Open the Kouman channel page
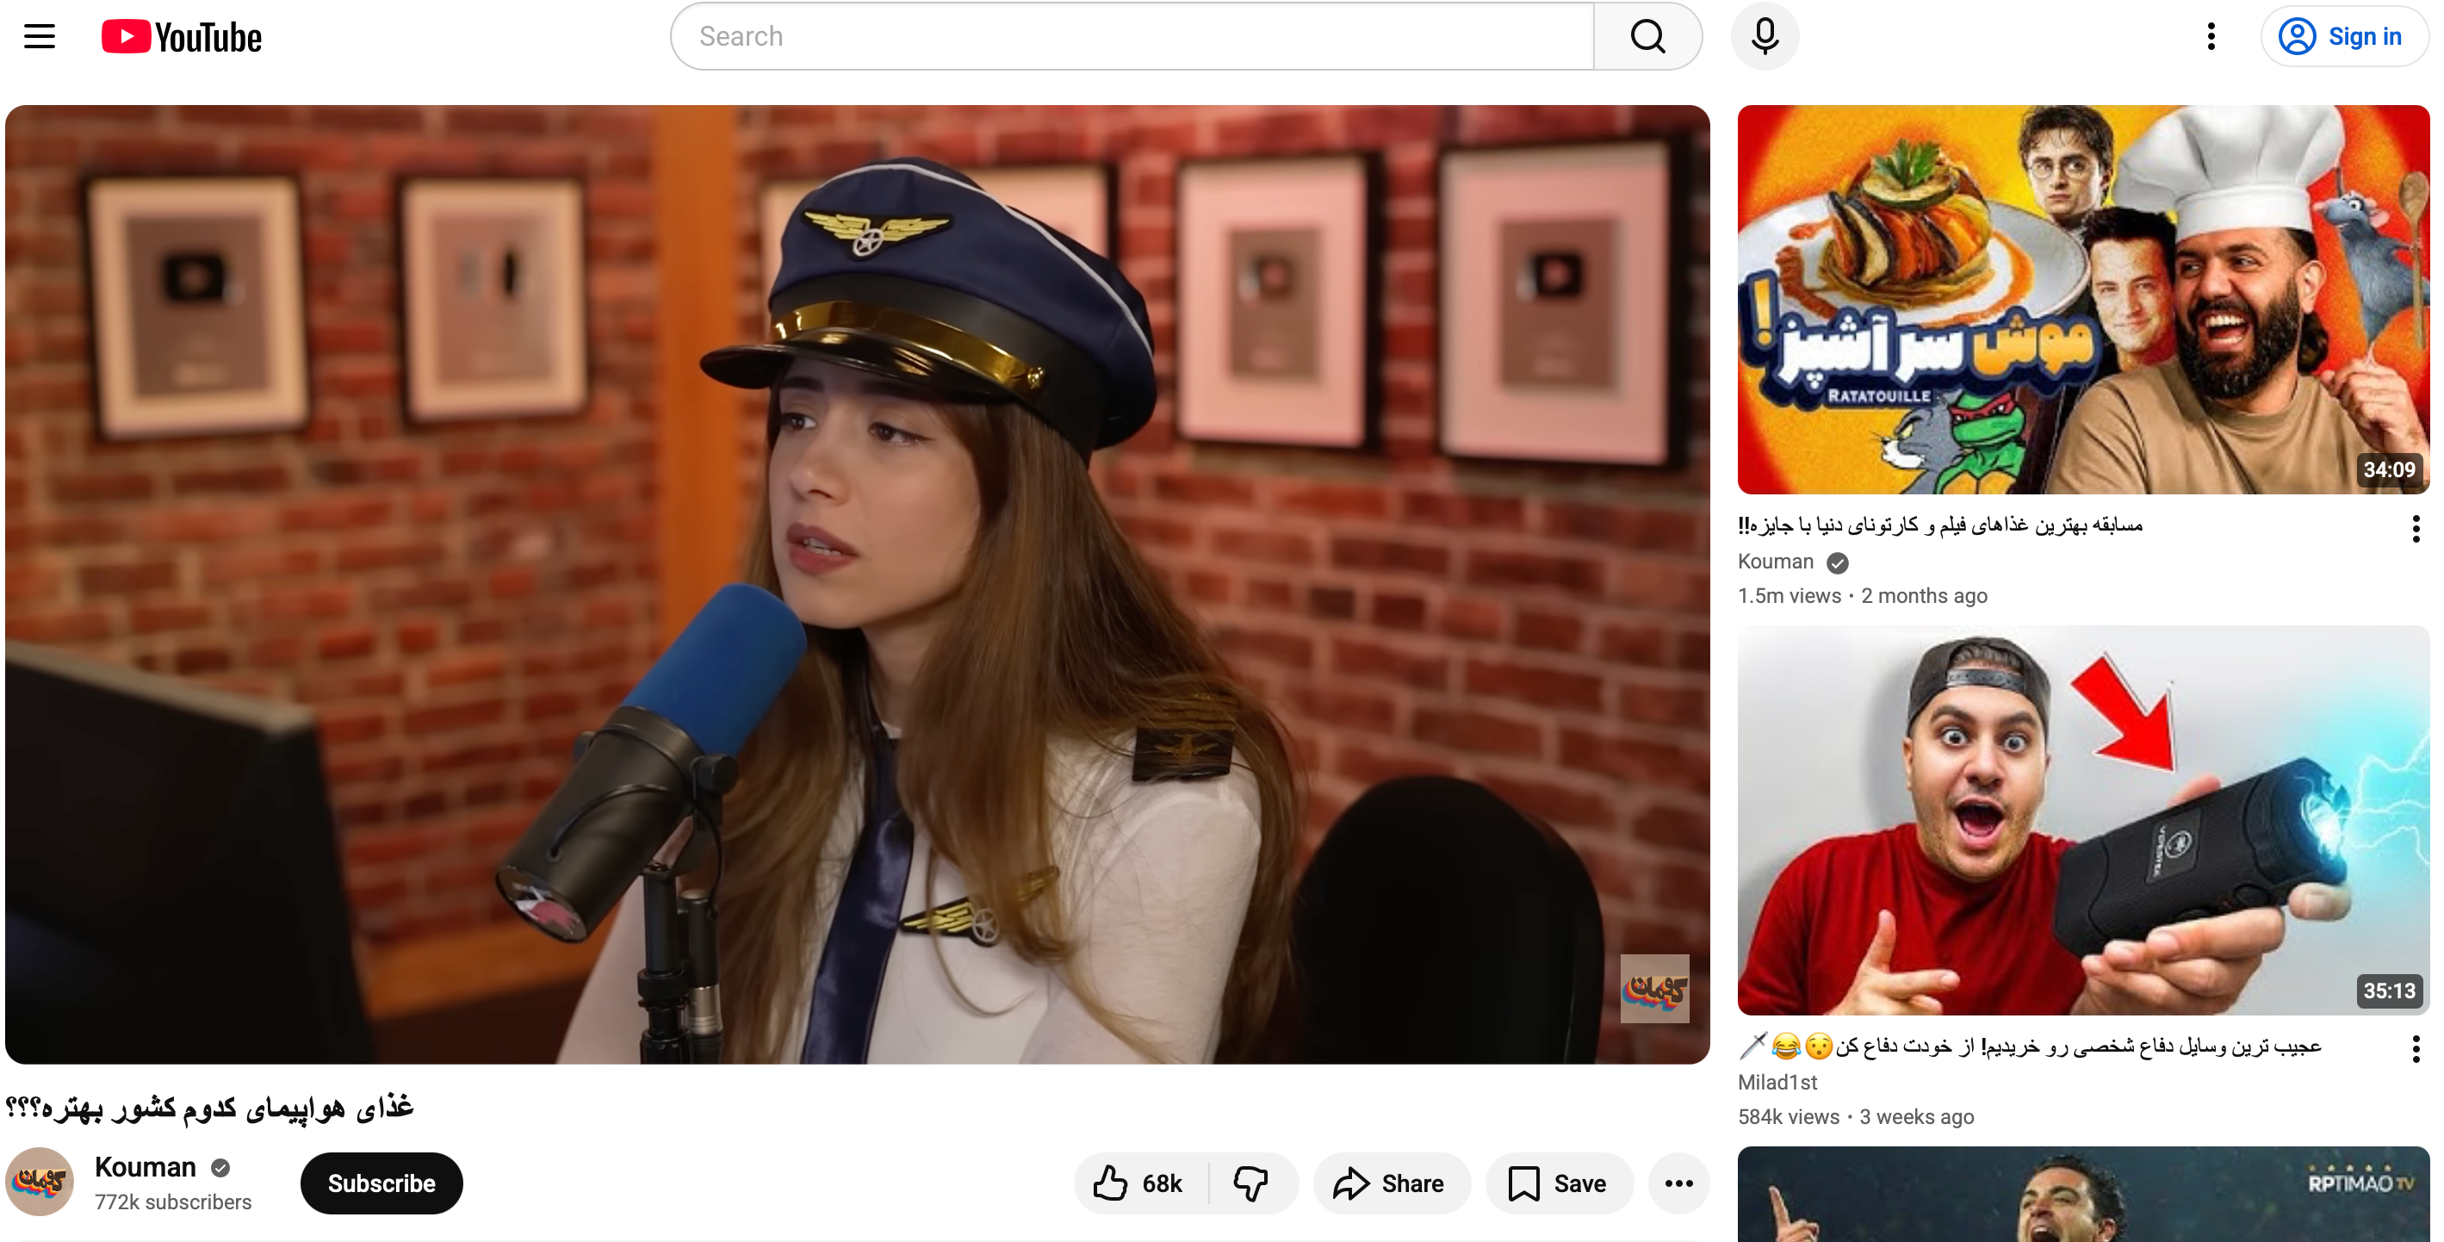 pyautogui.click(x=144, y=1167)
